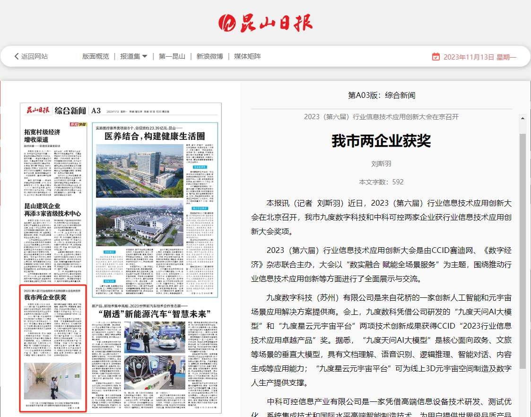Screen dimensions: 531x417
Task: Click the 新闻快报 tag on the newspaper page
Action: coord(78,124)
